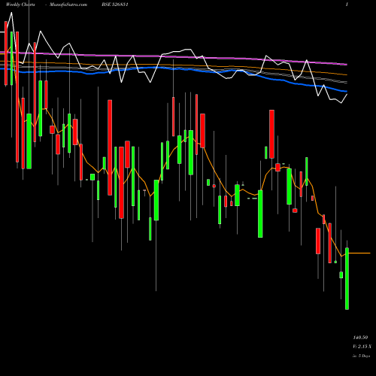Click the "in 5 Days" label
Image resolution: width=376 pixels, height=376 pixels.
point(362,356)
